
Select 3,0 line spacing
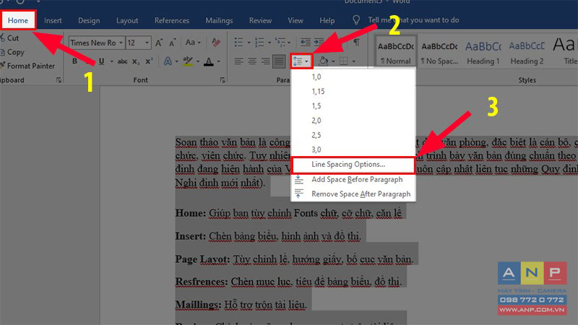(x=353, y=149)
